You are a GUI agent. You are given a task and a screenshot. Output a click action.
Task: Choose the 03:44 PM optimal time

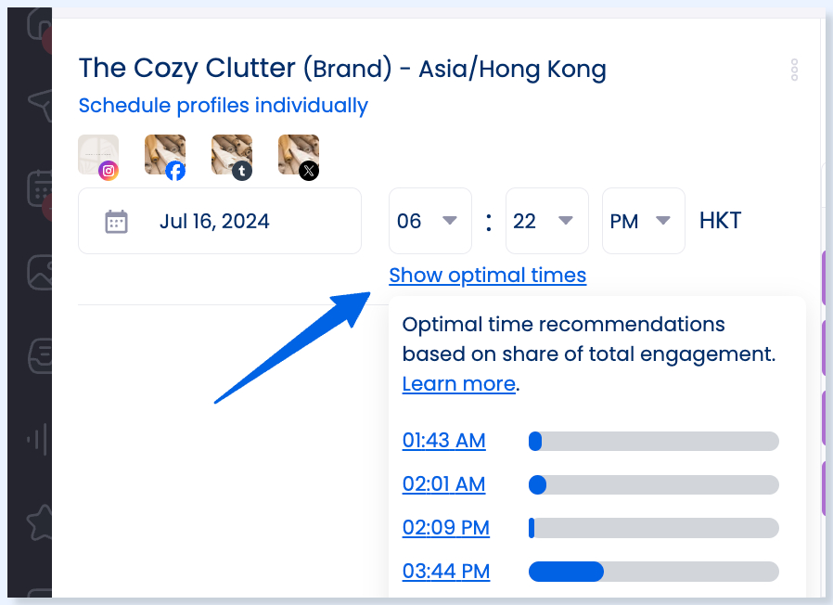(x=446, y=572)
